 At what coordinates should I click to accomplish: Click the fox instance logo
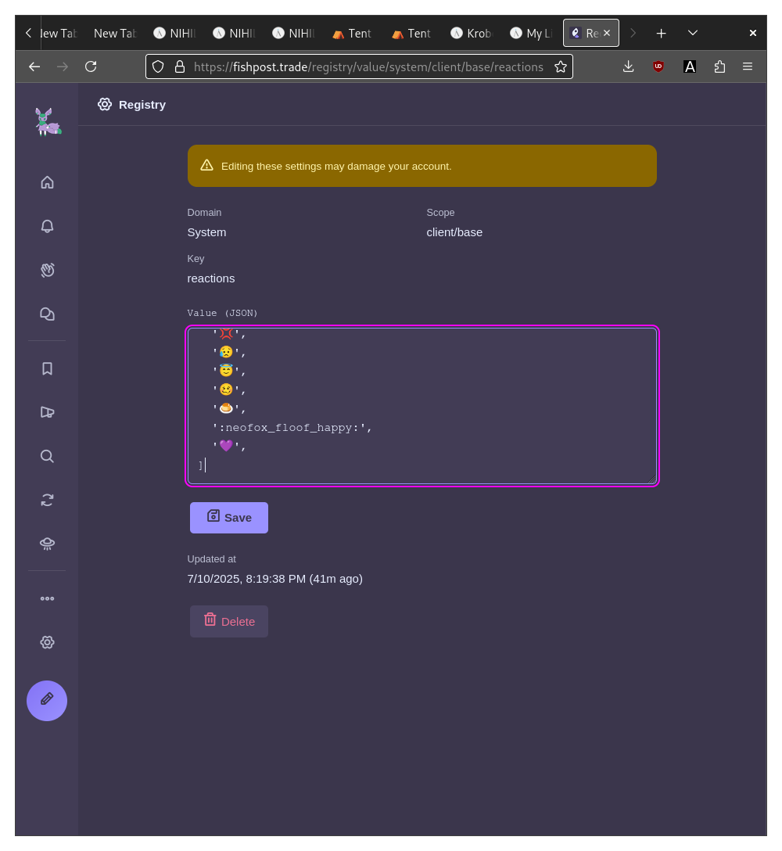pyautogui.click(x=48, y=121)
